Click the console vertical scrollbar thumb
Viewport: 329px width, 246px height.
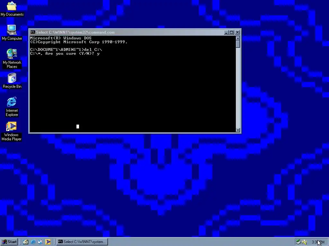238,44
